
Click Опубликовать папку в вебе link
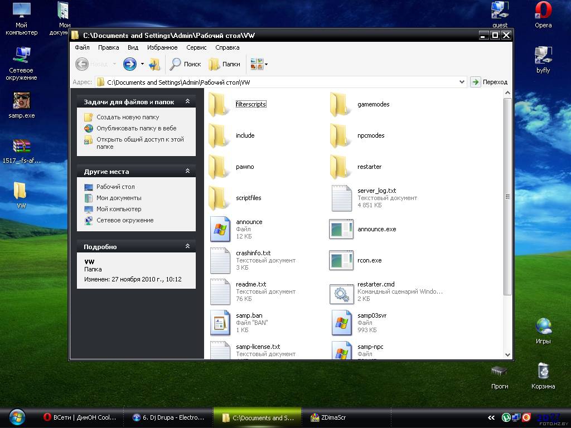coord(137,128)
